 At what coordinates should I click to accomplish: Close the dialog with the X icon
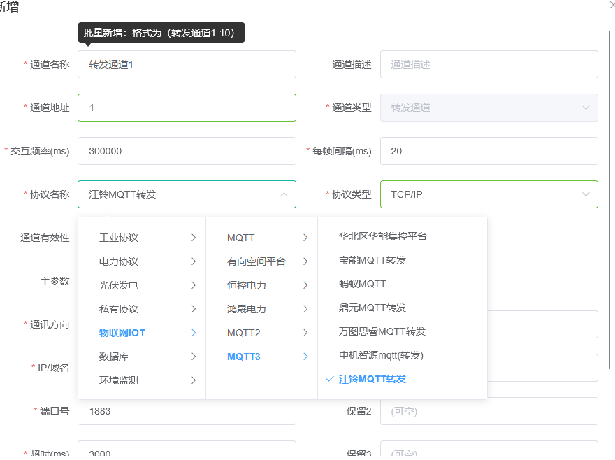[x=612, y=4]
